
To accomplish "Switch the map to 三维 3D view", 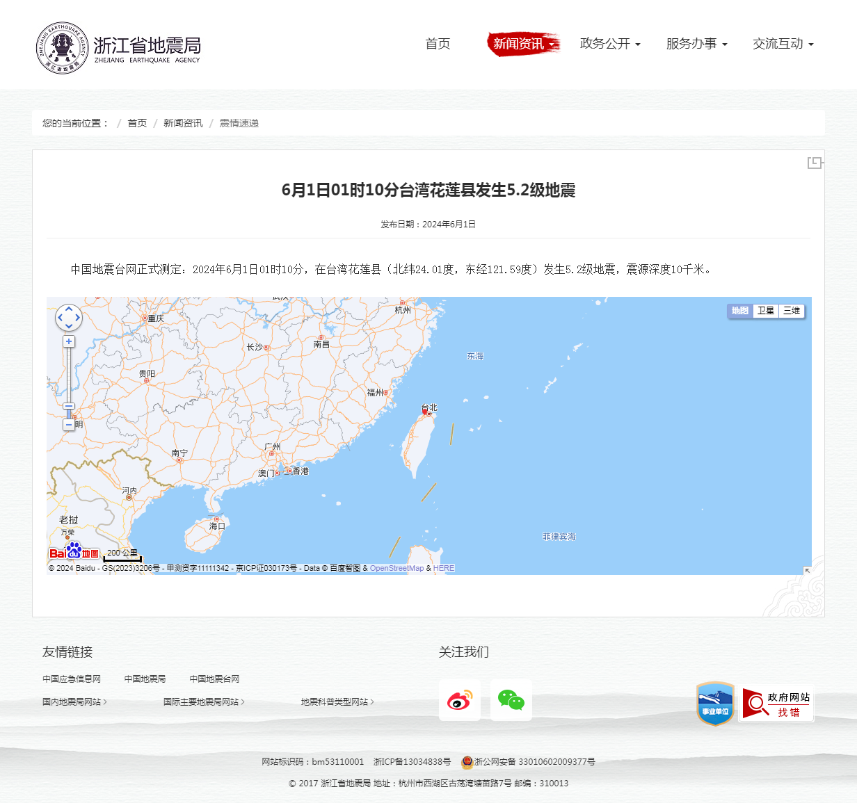I will 792,311.
